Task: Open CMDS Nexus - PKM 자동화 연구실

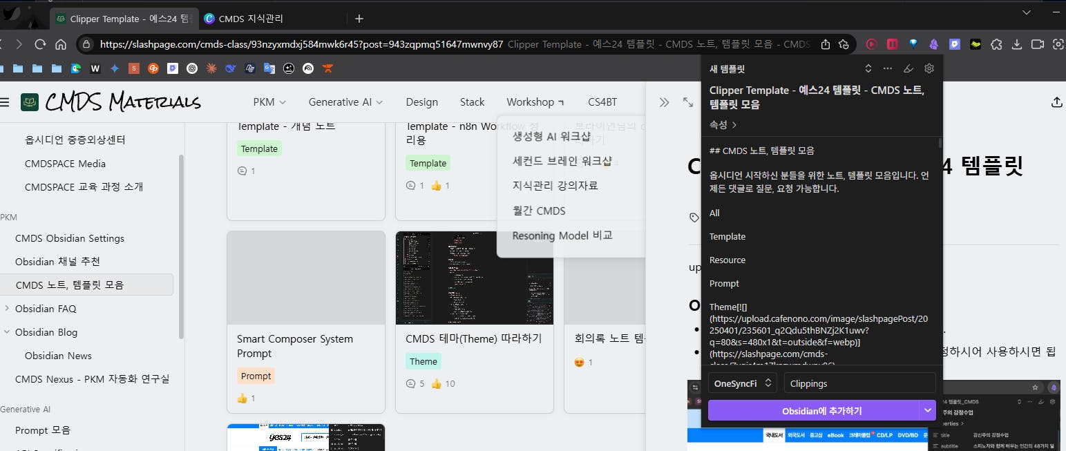Action: (x=92, y=379)
